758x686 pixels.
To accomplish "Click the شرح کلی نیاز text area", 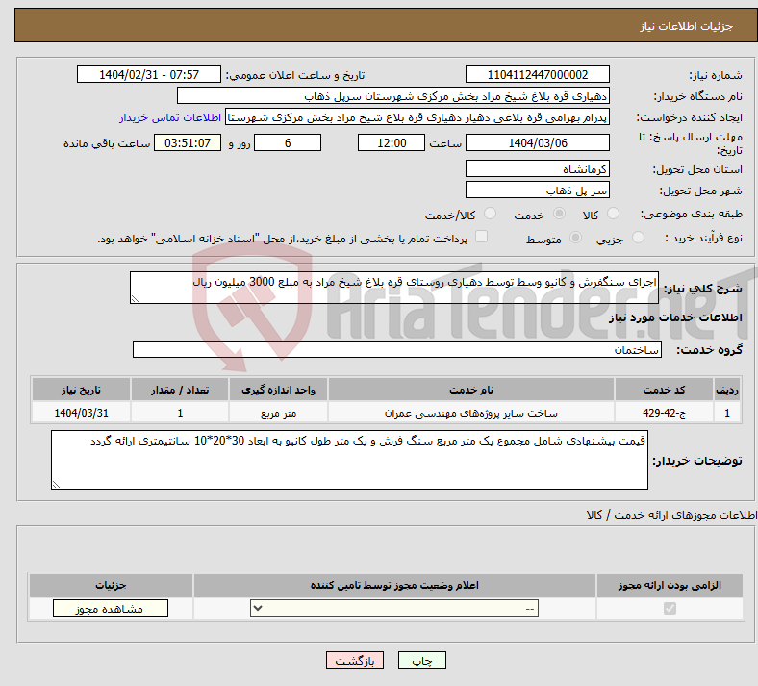I will [x=394, y=288].
